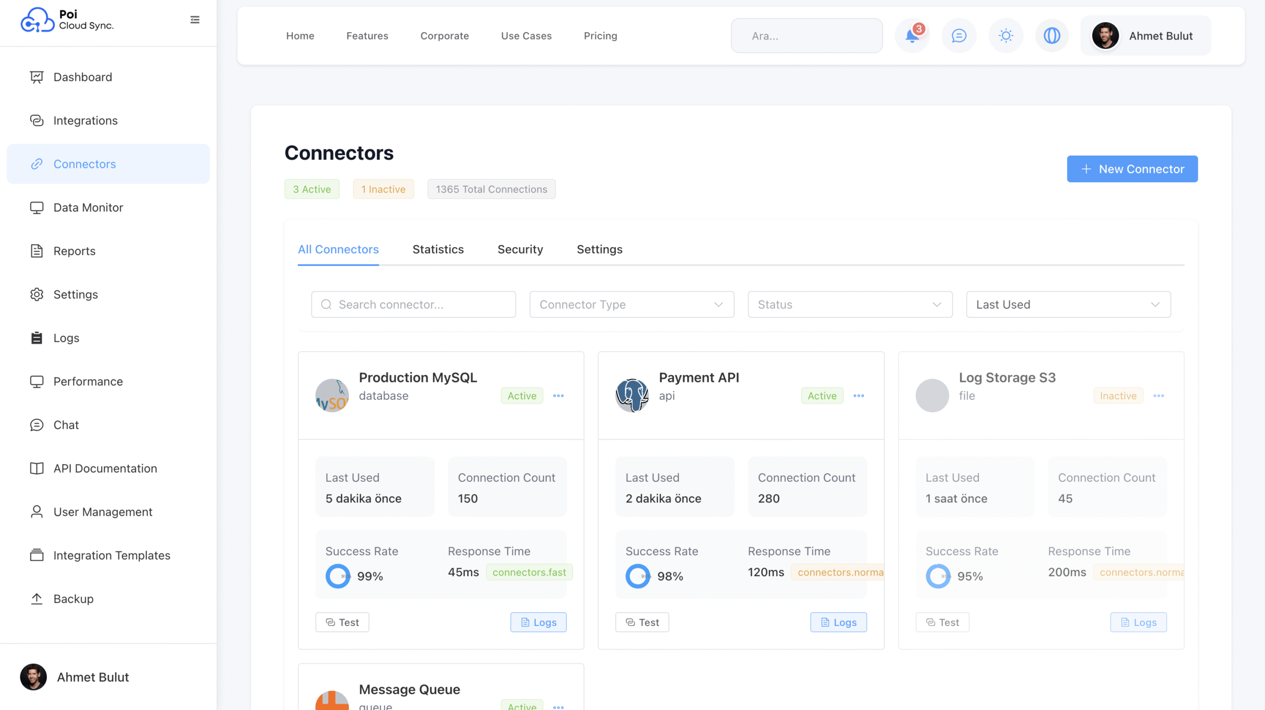Click the New Connector button

(x=1132, y=169)
